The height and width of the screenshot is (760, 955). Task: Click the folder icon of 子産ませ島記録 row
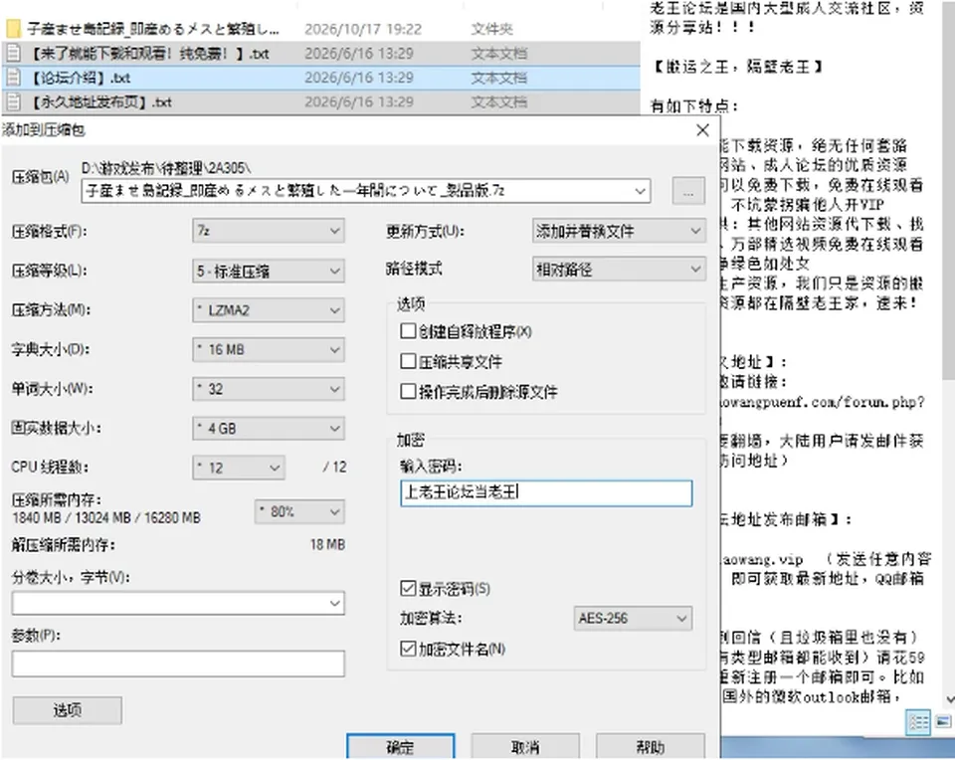click(x=13, y=29)
